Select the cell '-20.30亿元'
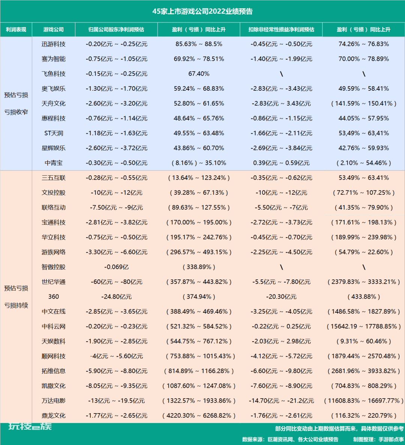405x445 pixels. click(281, 297)
